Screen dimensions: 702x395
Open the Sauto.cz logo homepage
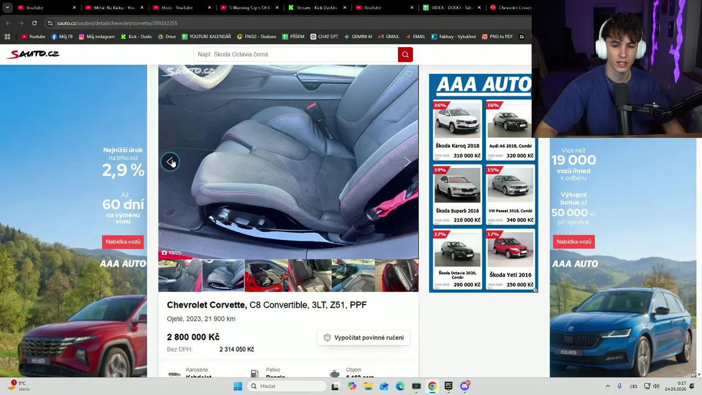32,54
